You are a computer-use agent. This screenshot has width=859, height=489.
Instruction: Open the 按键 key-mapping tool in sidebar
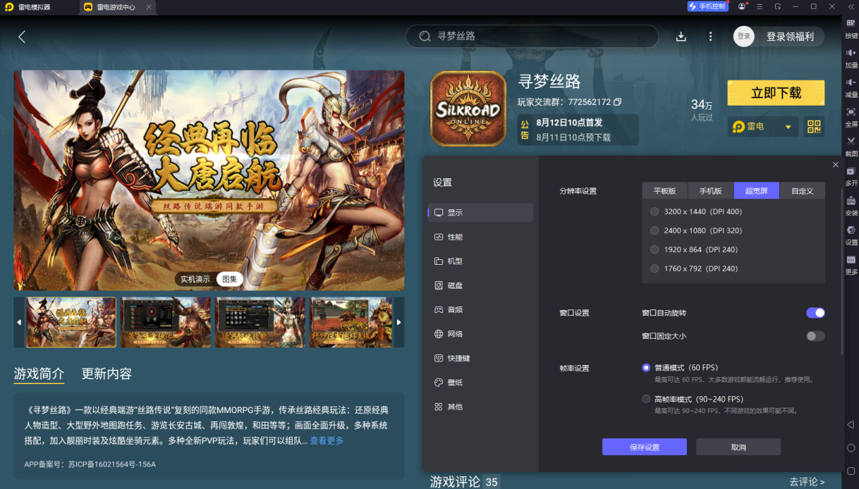point(851,27)
